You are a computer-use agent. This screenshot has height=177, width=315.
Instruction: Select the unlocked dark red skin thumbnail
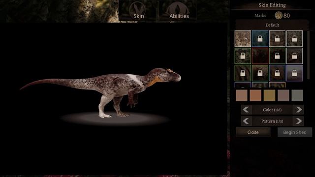pyautogui.click(x=260, y=56)
